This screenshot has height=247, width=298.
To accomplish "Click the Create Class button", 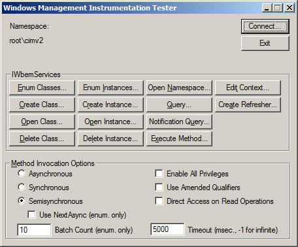I will pyautogui.click(x=42, y=105).
